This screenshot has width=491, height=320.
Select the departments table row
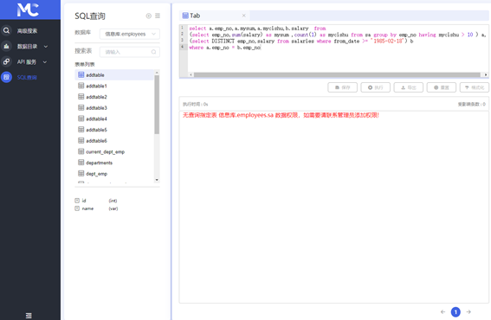(114, 163)
